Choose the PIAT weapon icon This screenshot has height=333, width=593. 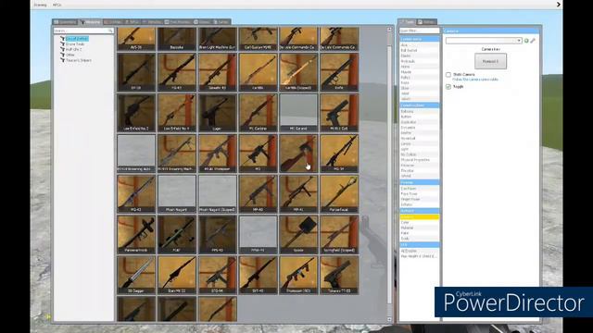(x=177, y=234)
